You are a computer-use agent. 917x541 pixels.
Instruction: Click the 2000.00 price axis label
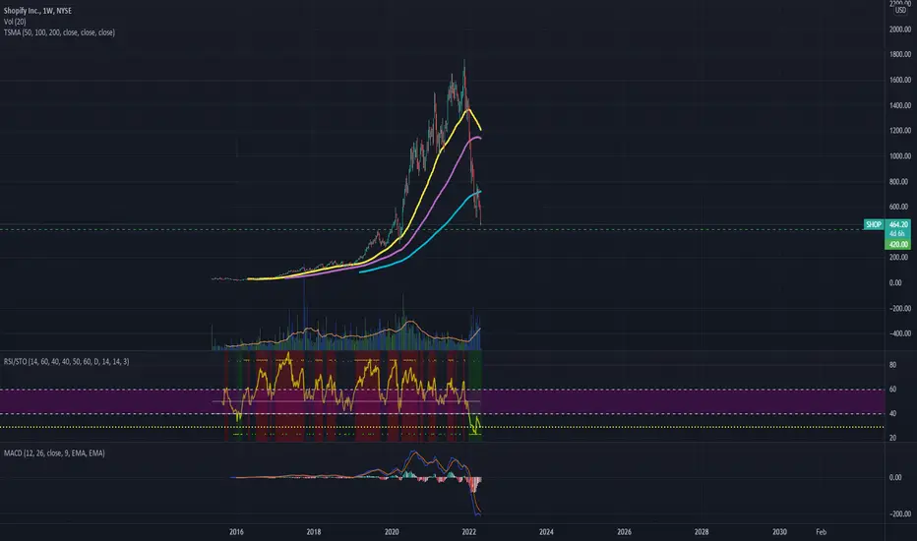point(899,30)
